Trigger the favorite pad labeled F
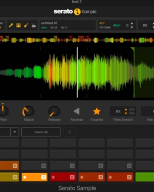Viewport: 154px width, 192px height. [120, 177]
